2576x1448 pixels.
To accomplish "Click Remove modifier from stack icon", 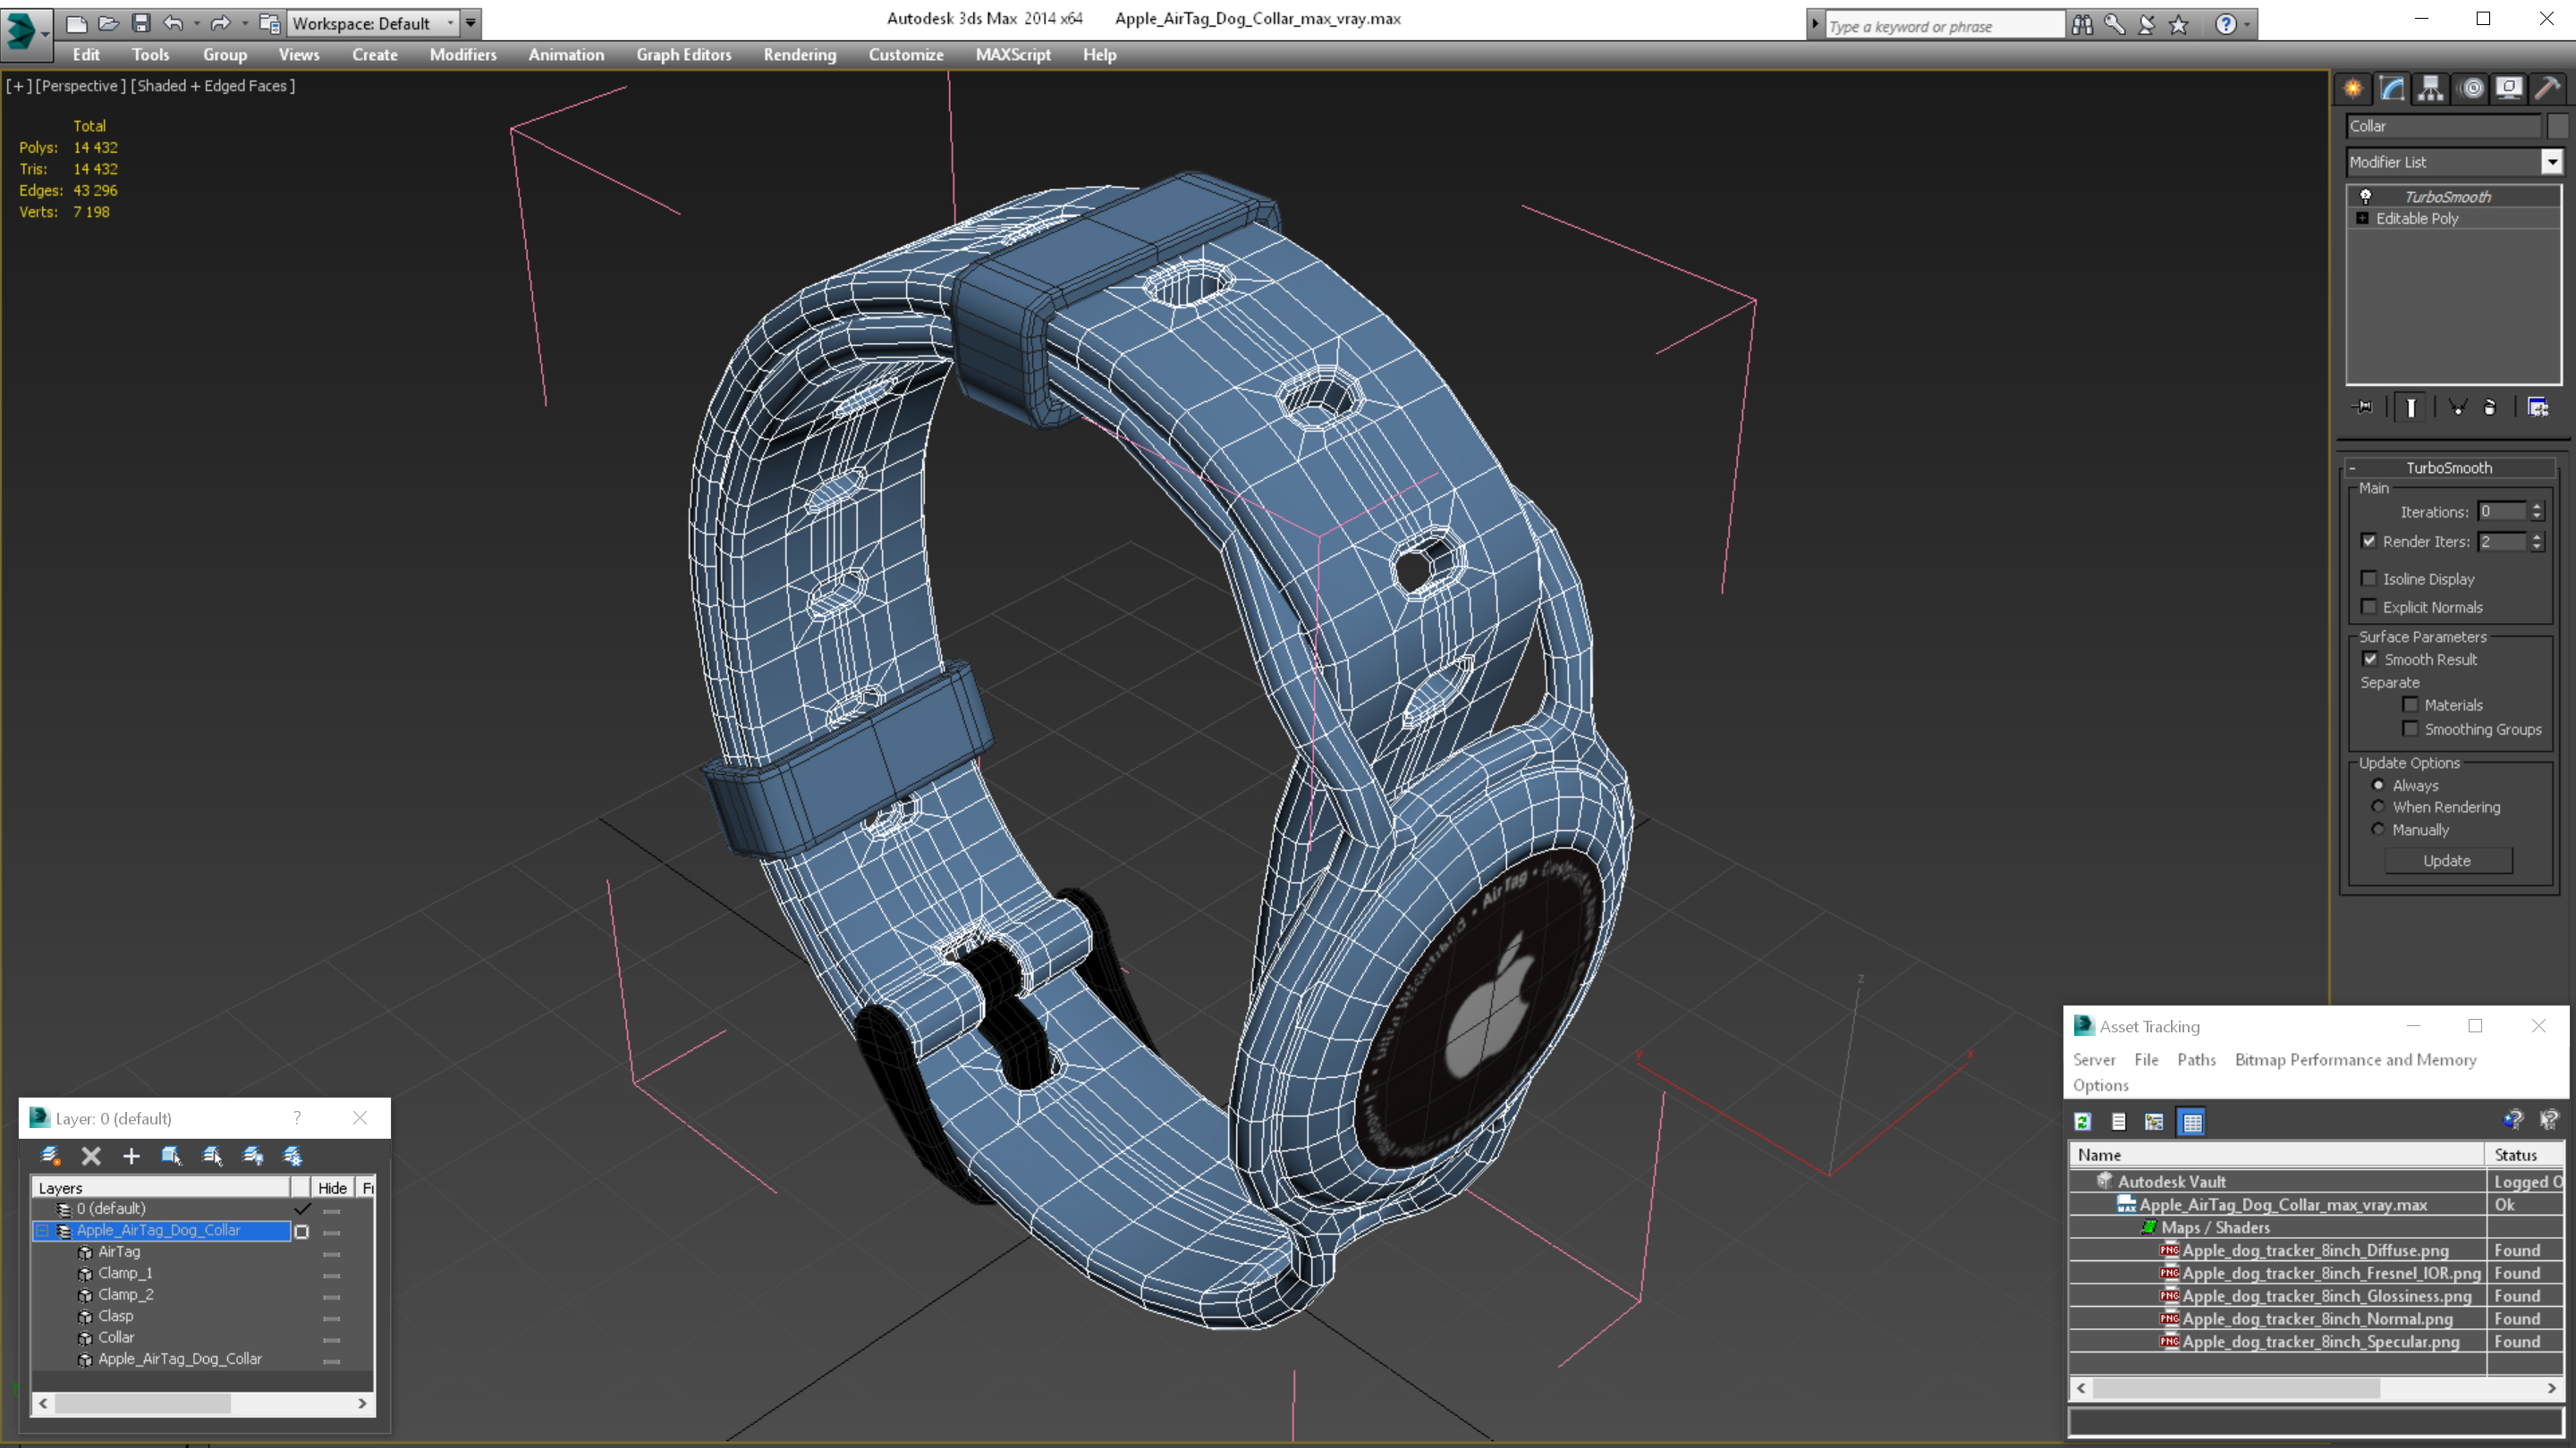I will pyautogui.click(x=2490, y=408).
